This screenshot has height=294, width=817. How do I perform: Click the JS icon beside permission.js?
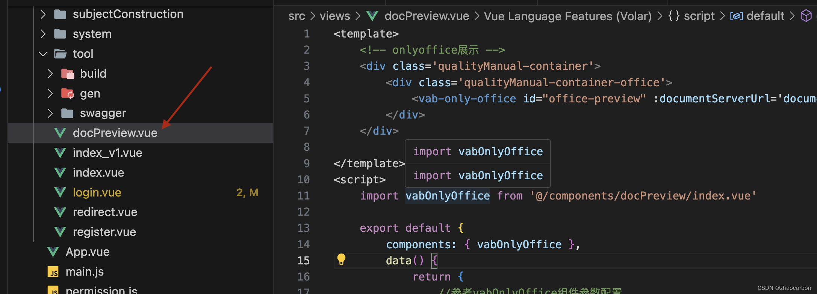click(53, 291)
